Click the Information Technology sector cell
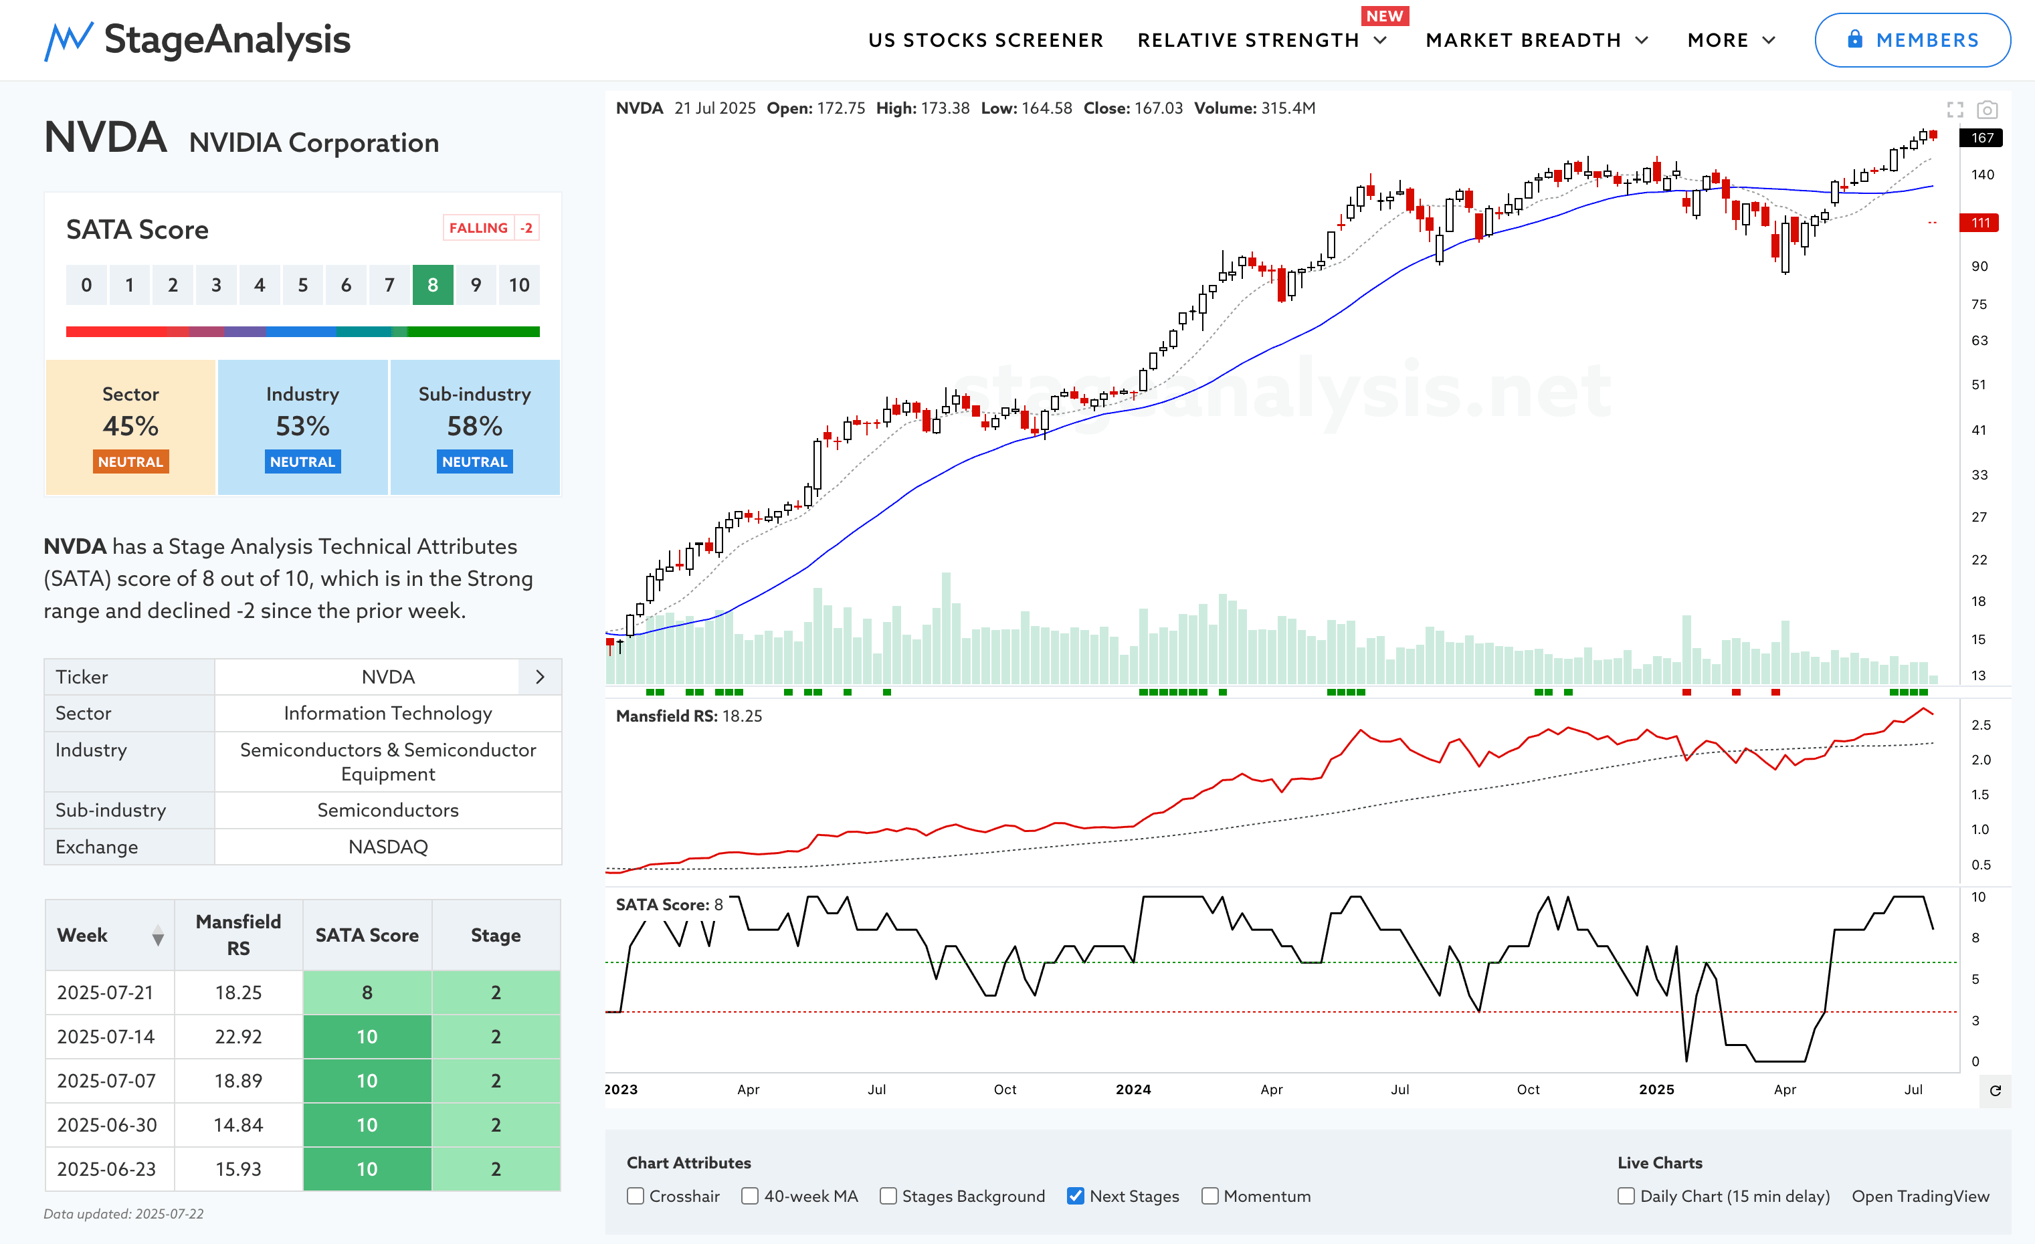The height and width of the screenshot is (1244, 2035). [388, 713]
